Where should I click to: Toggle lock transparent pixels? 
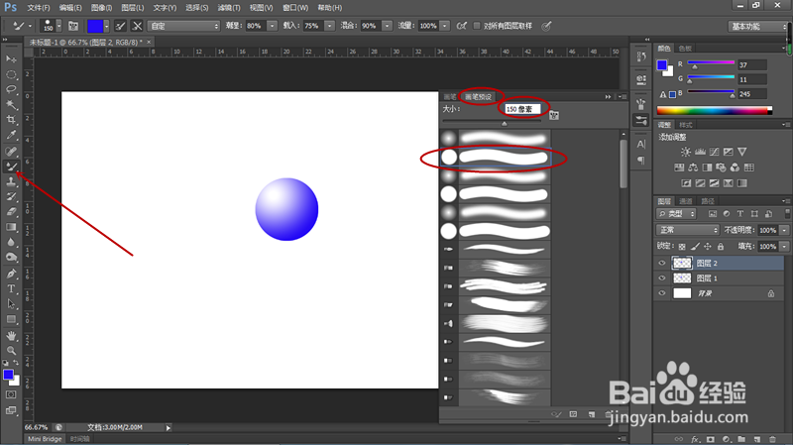[x=682, y=246]
